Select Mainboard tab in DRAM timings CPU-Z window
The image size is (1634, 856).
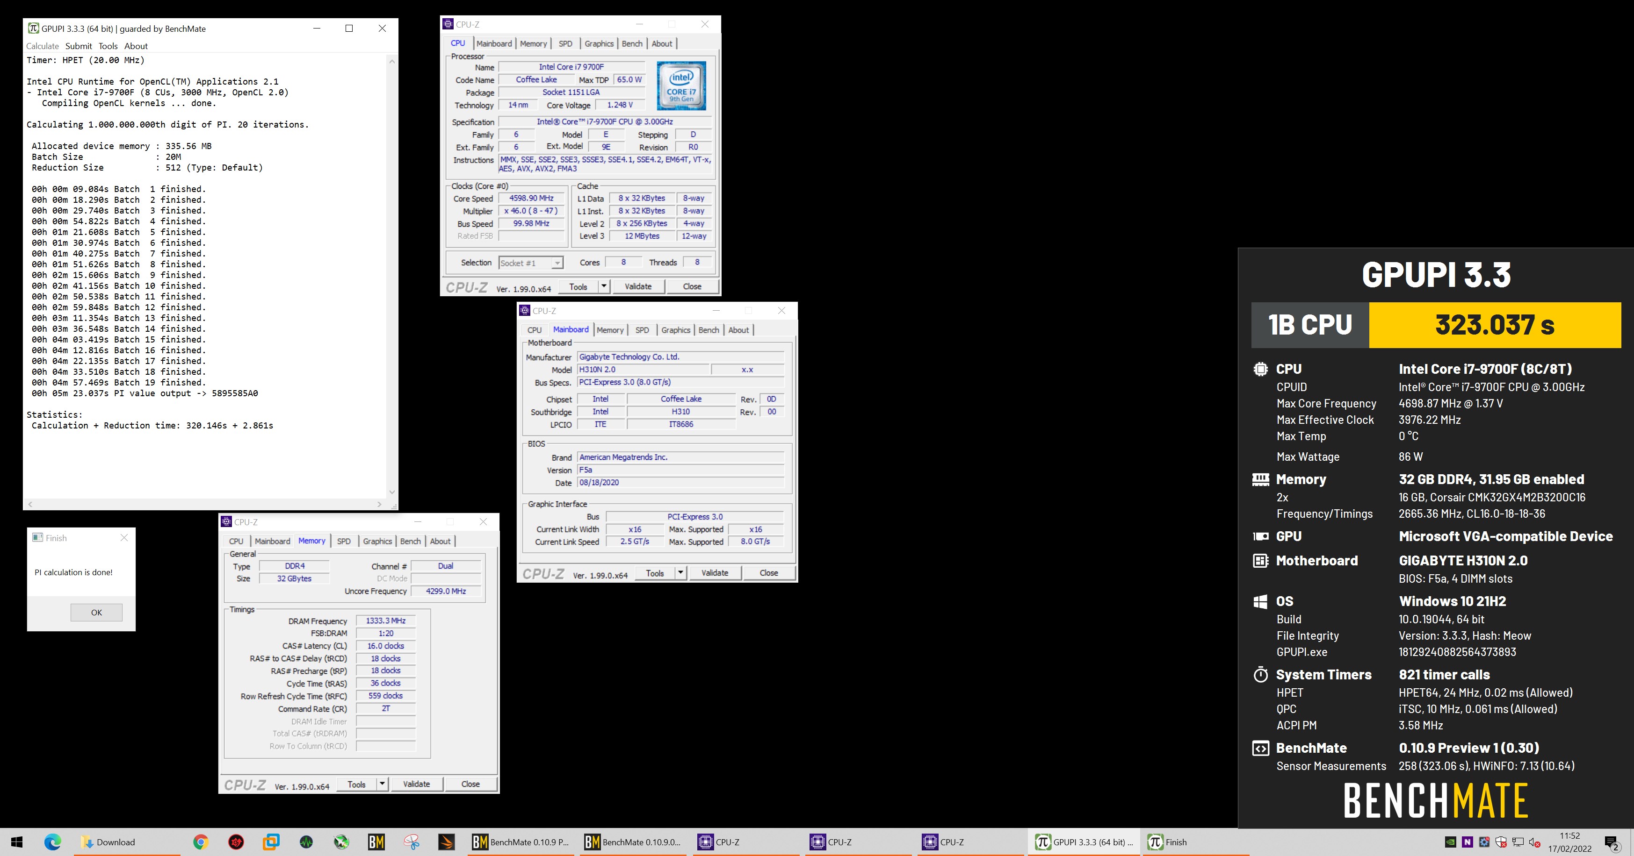pyautogui.click(x=272, y=541)
